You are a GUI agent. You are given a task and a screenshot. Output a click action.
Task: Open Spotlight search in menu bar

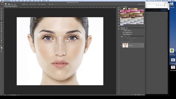point(170,1)
